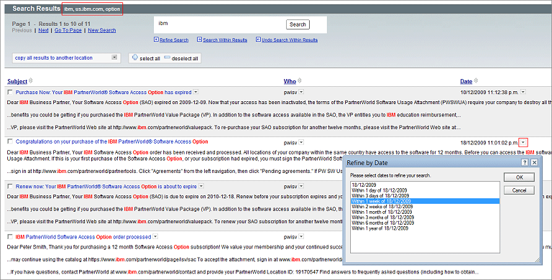This screenshot has width=552, height=280.
Task: Sort by Date using its sort icon
Action: coord(476,80)
